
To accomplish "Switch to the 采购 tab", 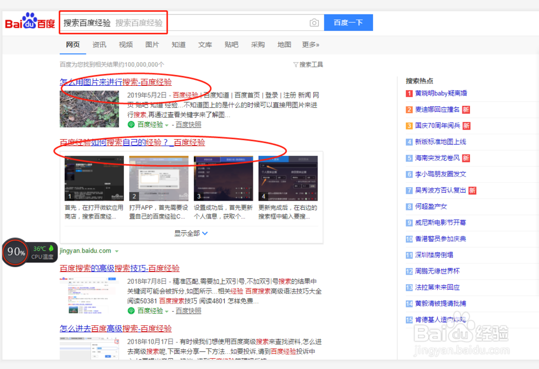I will 258,45.
